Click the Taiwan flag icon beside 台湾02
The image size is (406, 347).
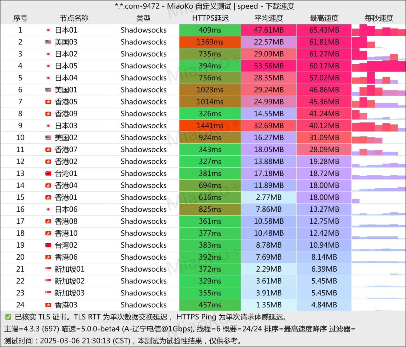pos(48,245)
